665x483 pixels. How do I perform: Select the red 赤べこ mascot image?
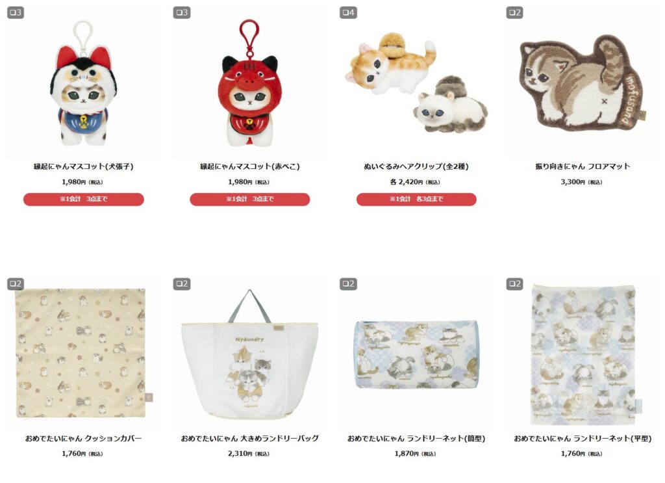tap(249, 83)
